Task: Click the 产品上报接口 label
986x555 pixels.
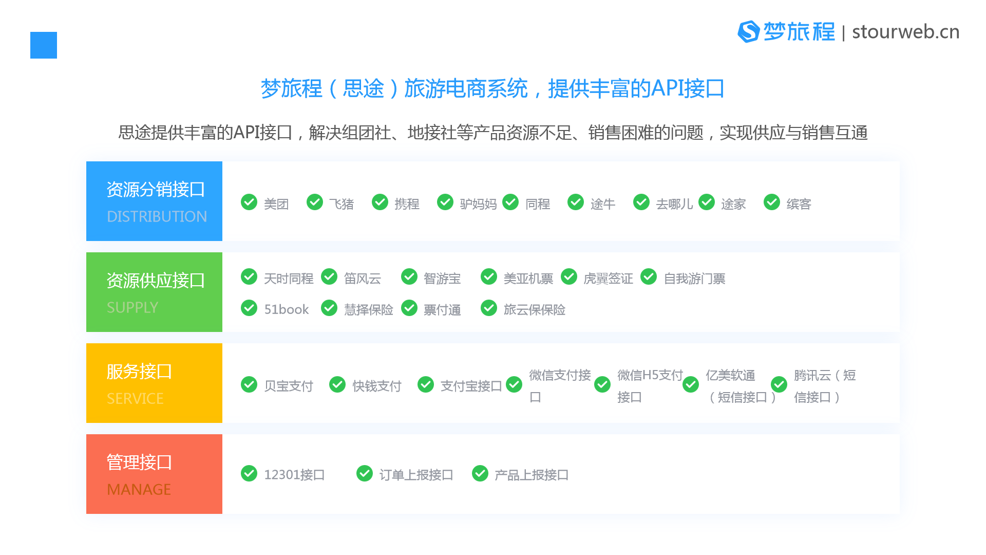Action: 532,475
